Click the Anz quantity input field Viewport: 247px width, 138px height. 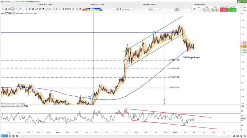click(x=199, y=9)
